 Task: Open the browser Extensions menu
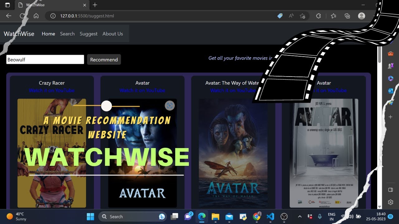(x=319, y=16)
